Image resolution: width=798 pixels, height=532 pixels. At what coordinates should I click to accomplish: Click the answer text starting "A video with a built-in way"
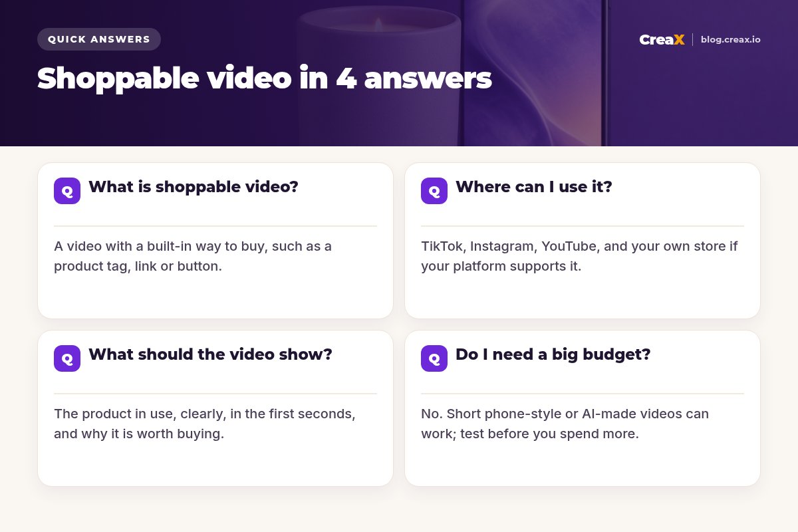(x=193, y=256)
